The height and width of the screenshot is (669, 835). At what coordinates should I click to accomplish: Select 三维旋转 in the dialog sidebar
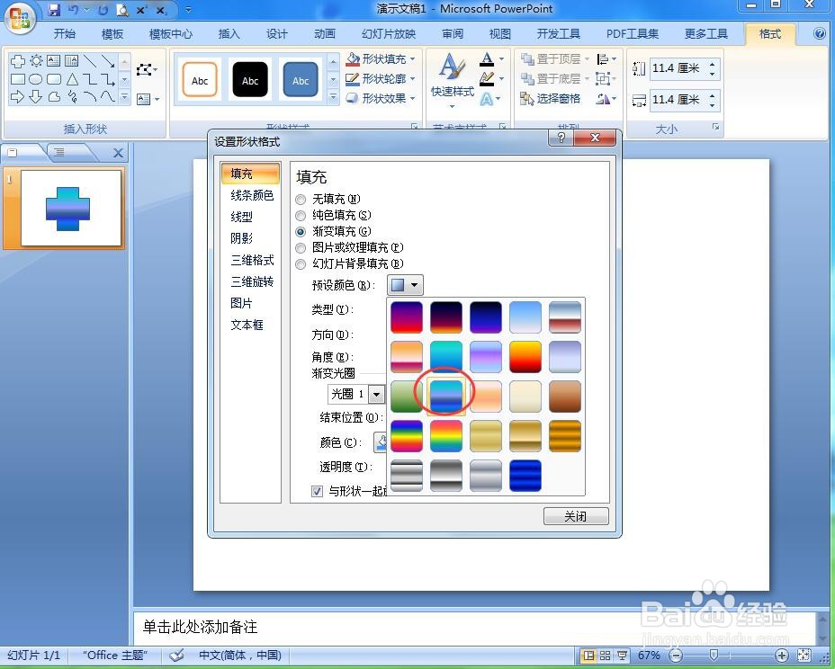(252, 281)
